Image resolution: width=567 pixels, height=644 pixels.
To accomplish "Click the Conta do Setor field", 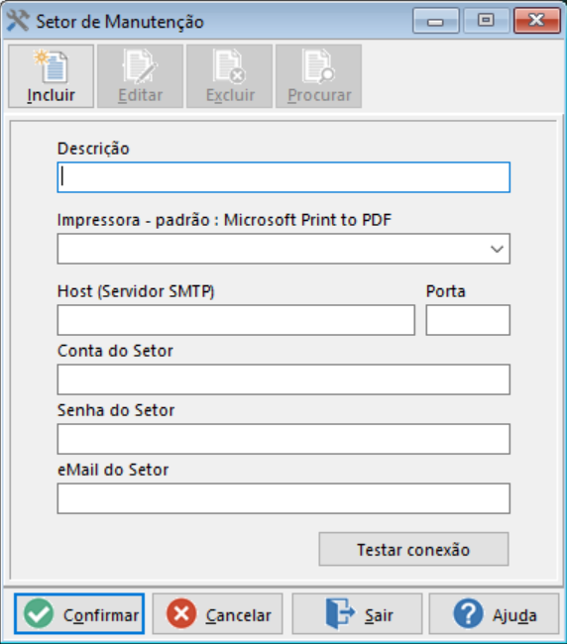I will (x=283, y=379).
